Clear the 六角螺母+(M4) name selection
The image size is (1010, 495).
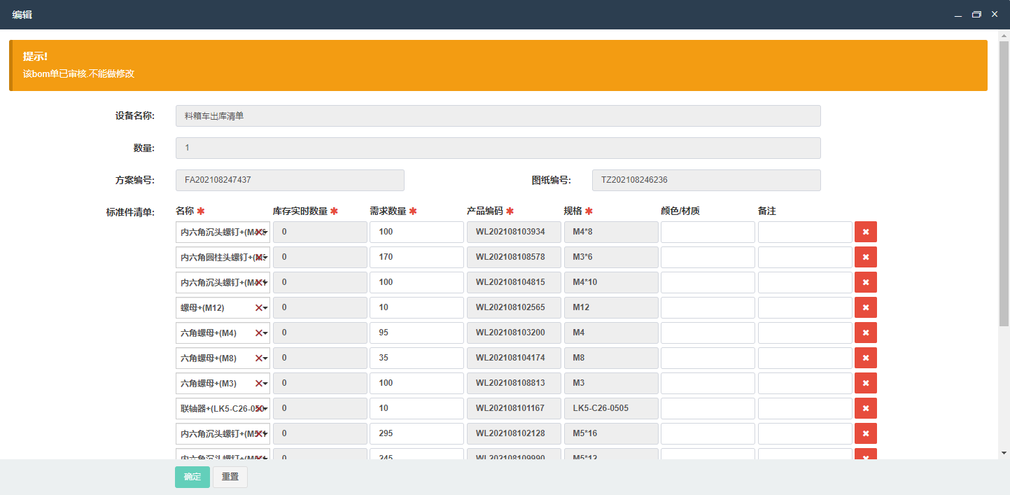point(258,333)
